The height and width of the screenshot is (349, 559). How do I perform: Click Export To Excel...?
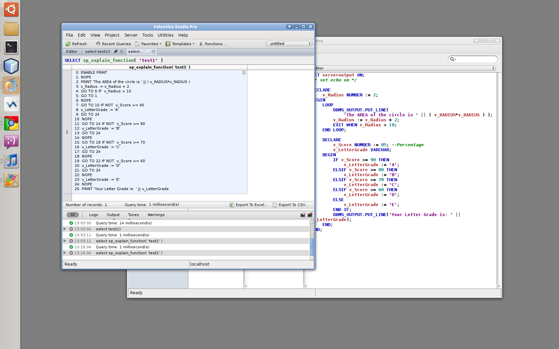(x=249, y=205)
